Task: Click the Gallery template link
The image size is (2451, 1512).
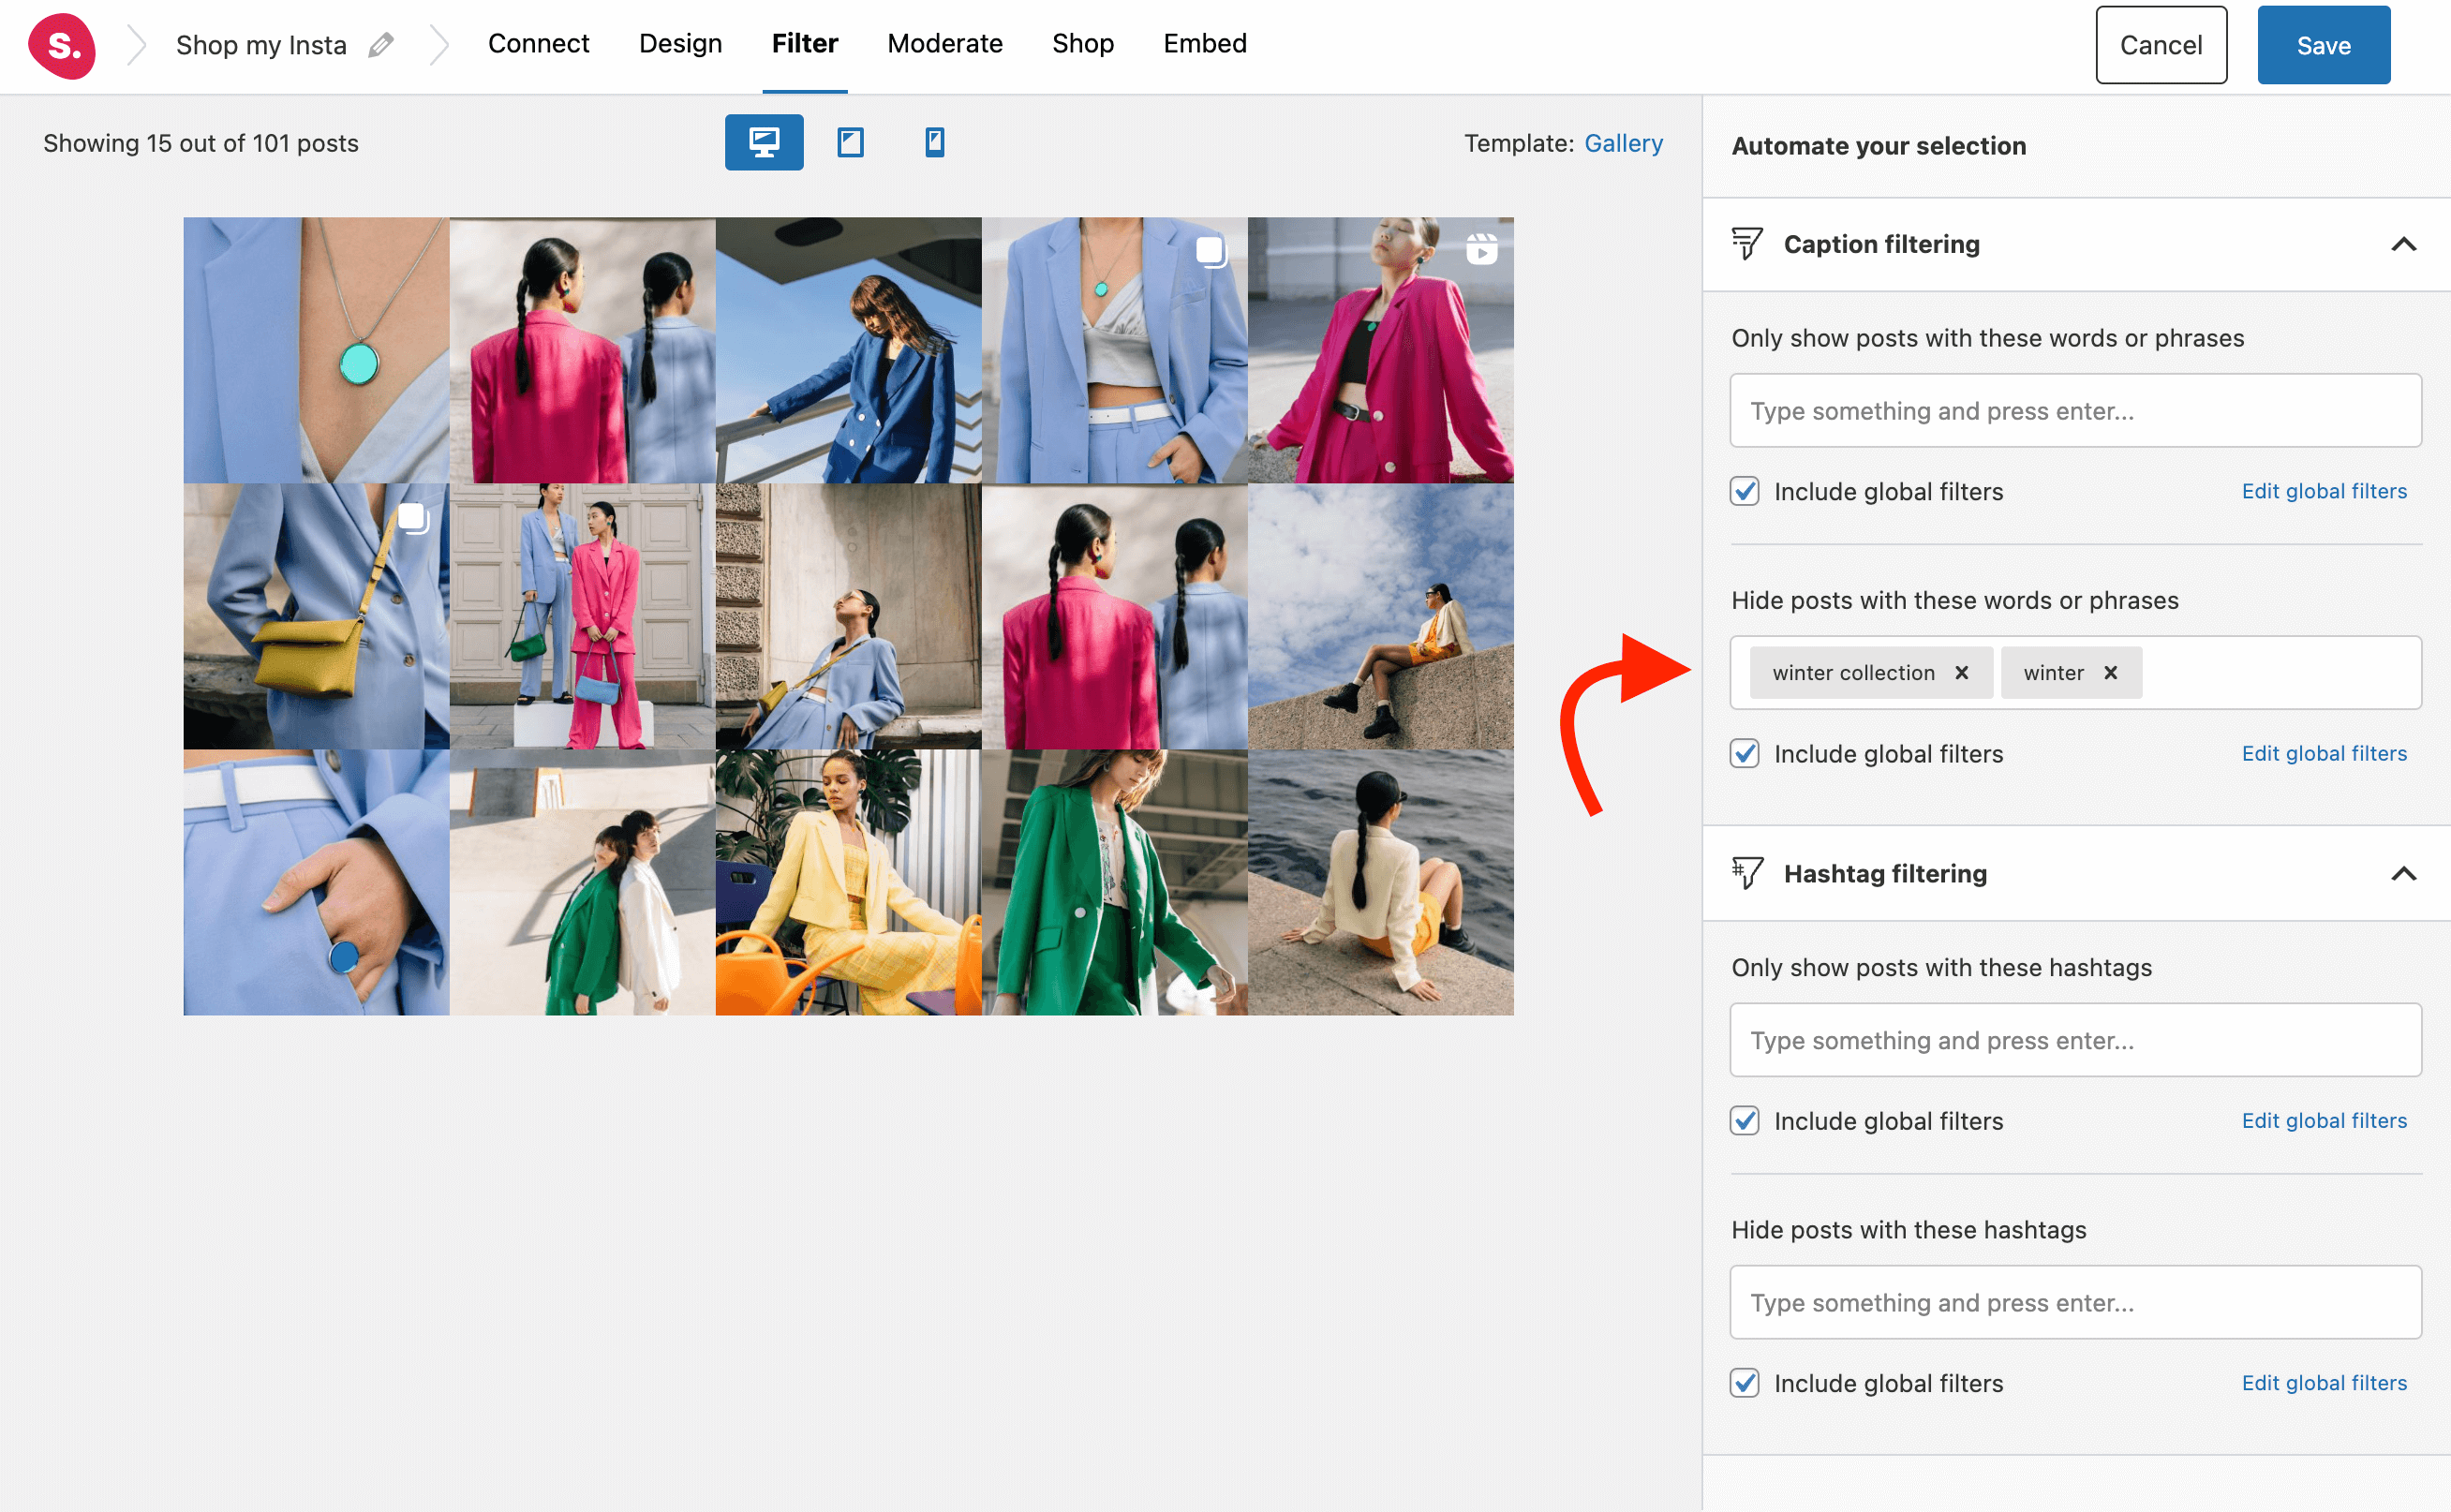Action: pos(1623,143)
